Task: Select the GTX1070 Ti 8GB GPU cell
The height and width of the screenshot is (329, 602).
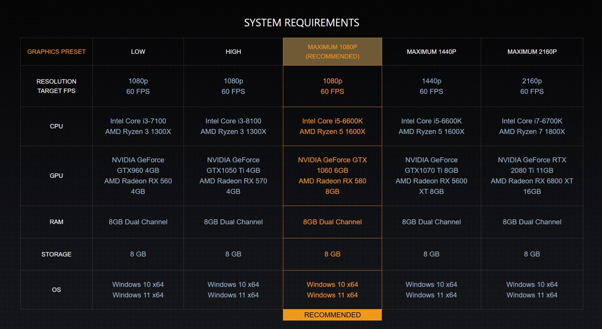Action: click(432, 176)
